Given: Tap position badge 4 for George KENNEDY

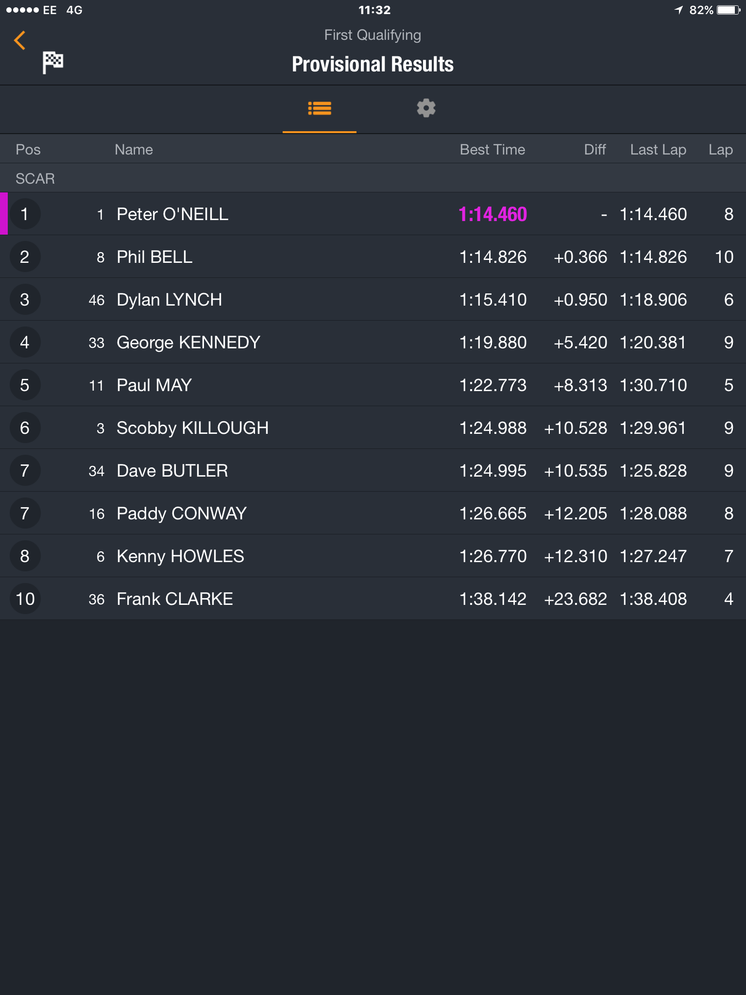Looking at the screenshot, I should [25, 343].
